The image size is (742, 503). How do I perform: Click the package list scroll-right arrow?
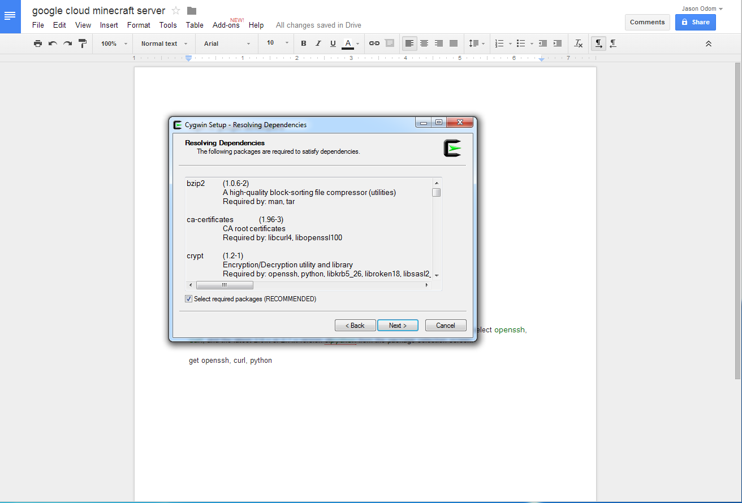tap(426, 285)
